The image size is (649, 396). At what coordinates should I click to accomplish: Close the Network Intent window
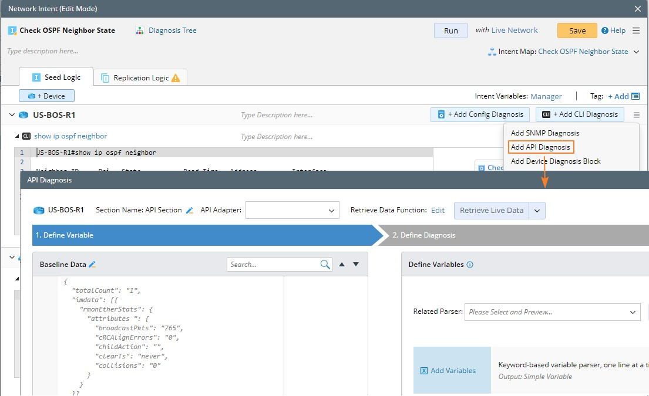tap(638, 9)
